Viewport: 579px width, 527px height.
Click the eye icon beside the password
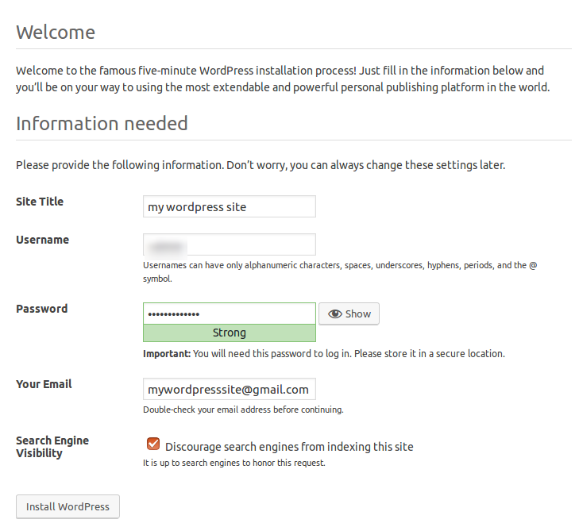[x=334, y=314]
